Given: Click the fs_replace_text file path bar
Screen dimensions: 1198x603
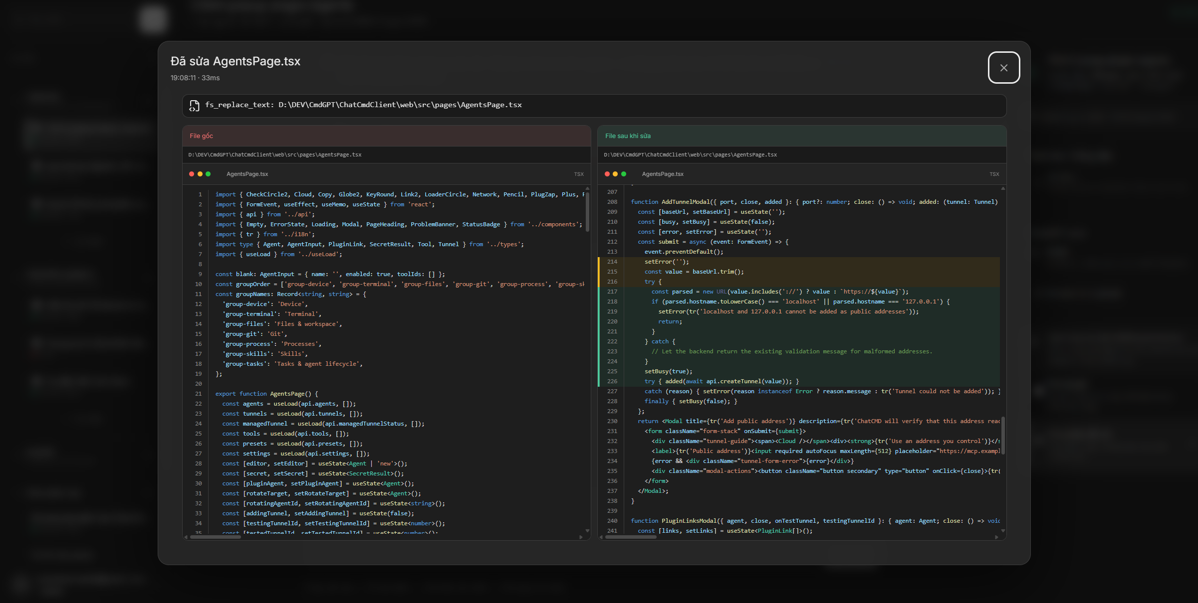Looking at the screenshot, I should coord(594,105).
